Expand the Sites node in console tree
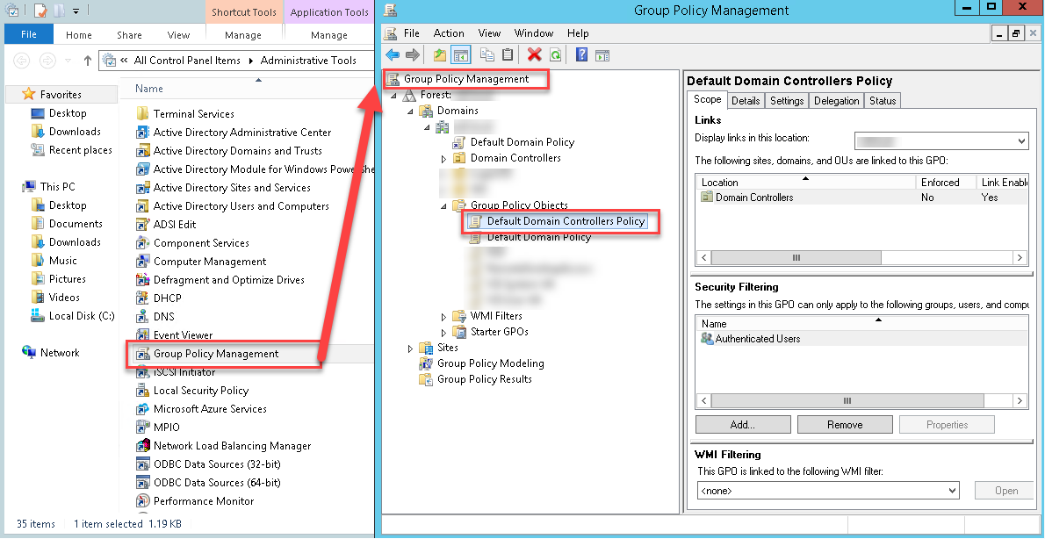Screen dimensions: 1045x539 [411, 349]
